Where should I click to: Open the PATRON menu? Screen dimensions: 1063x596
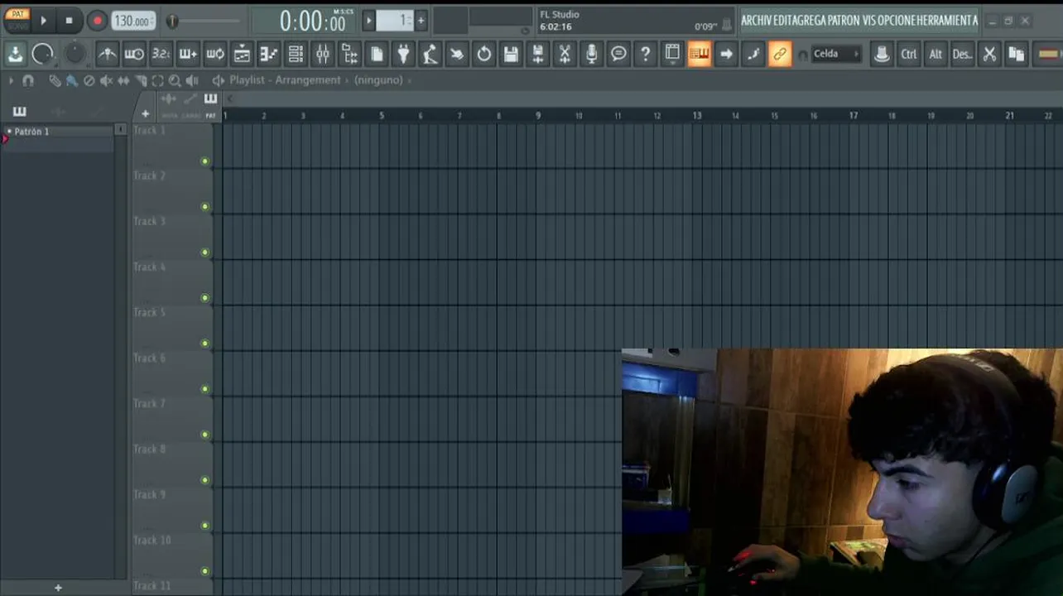843,20
